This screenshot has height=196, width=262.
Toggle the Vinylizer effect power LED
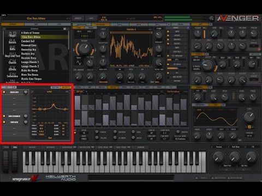(x=4, y=122)
